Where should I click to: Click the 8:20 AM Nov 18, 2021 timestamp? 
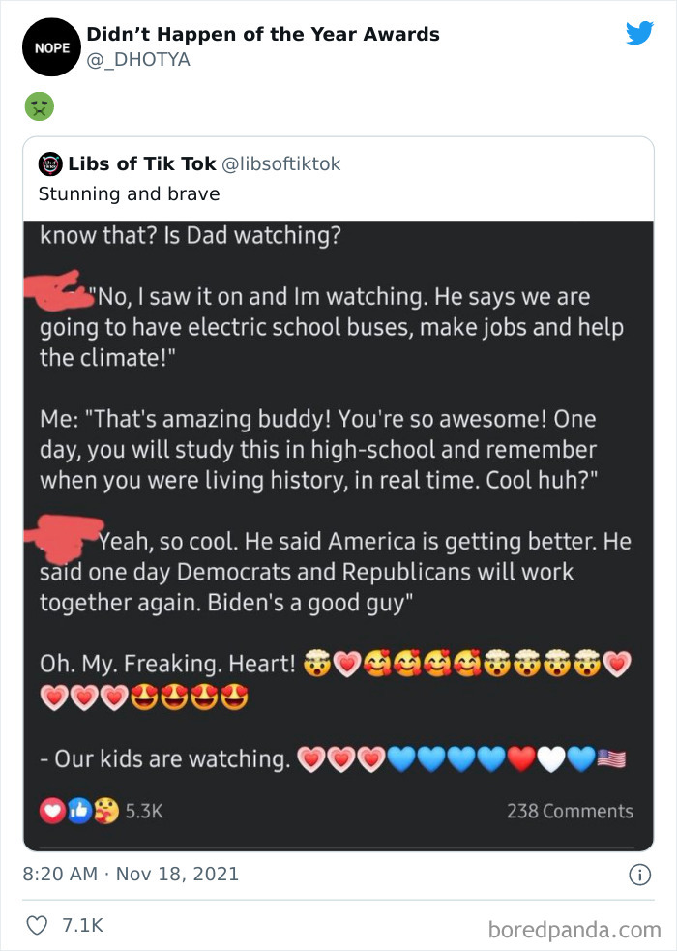(131, 875)
